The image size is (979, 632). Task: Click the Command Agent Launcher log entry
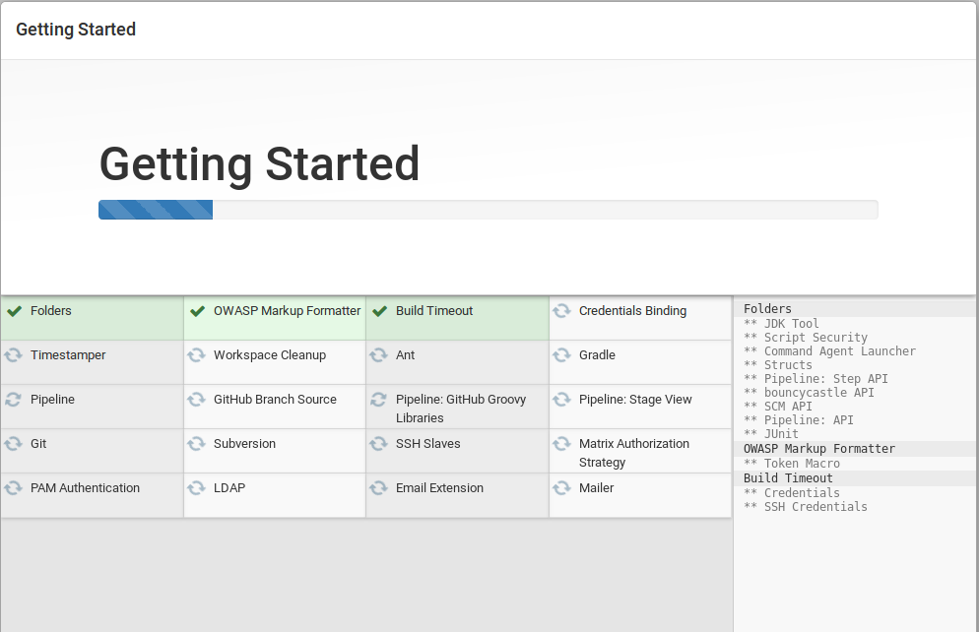pyautogui.click(x=829, y=350)
